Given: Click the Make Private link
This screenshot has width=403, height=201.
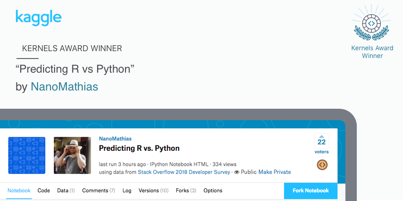Looking at the screenshot, I should coord(274,172).
